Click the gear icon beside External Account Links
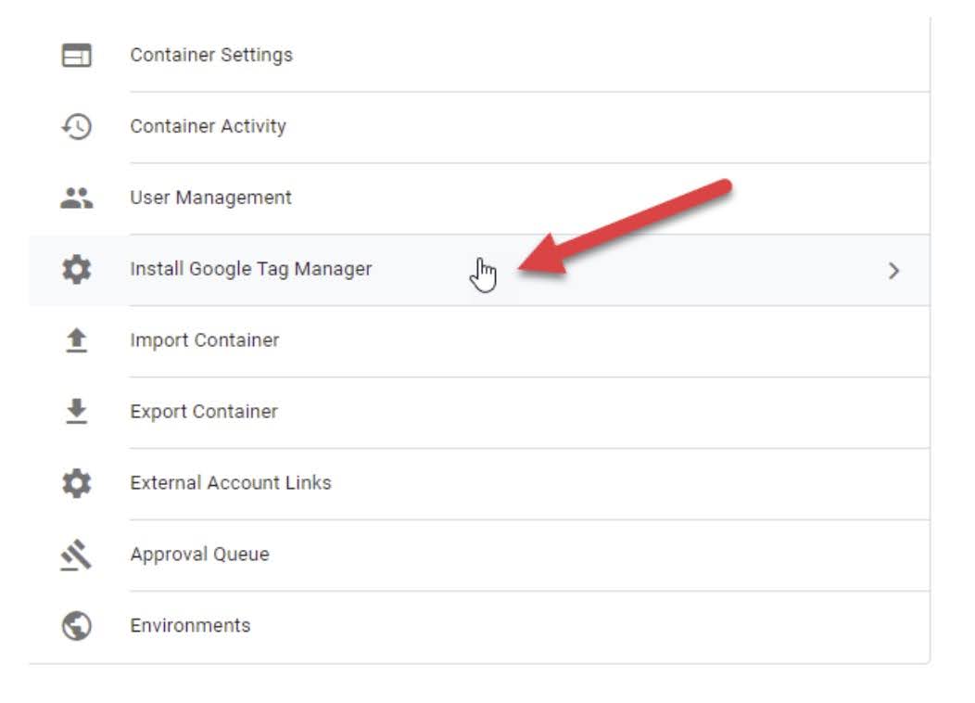The width and height of the screenshot is (975, 703). coord(77,483)
